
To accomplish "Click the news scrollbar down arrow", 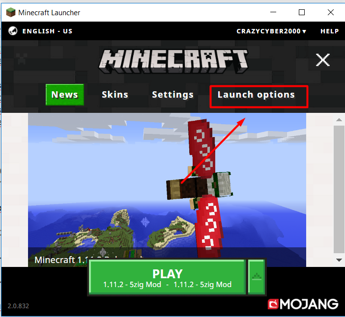I will 339,260.
